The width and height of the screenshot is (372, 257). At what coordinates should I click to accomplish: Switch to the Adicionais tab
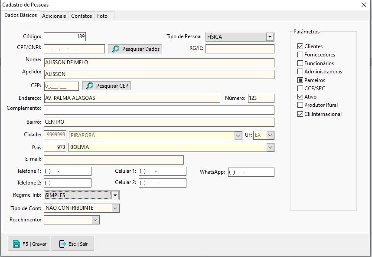54,16
